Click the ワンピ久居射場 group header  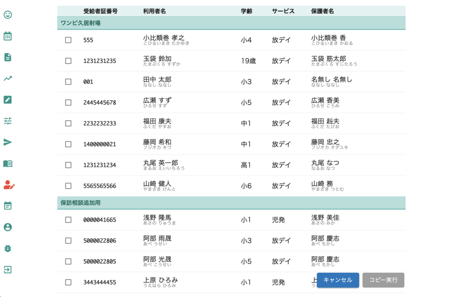pyautogui.click(x=81, y=23)
